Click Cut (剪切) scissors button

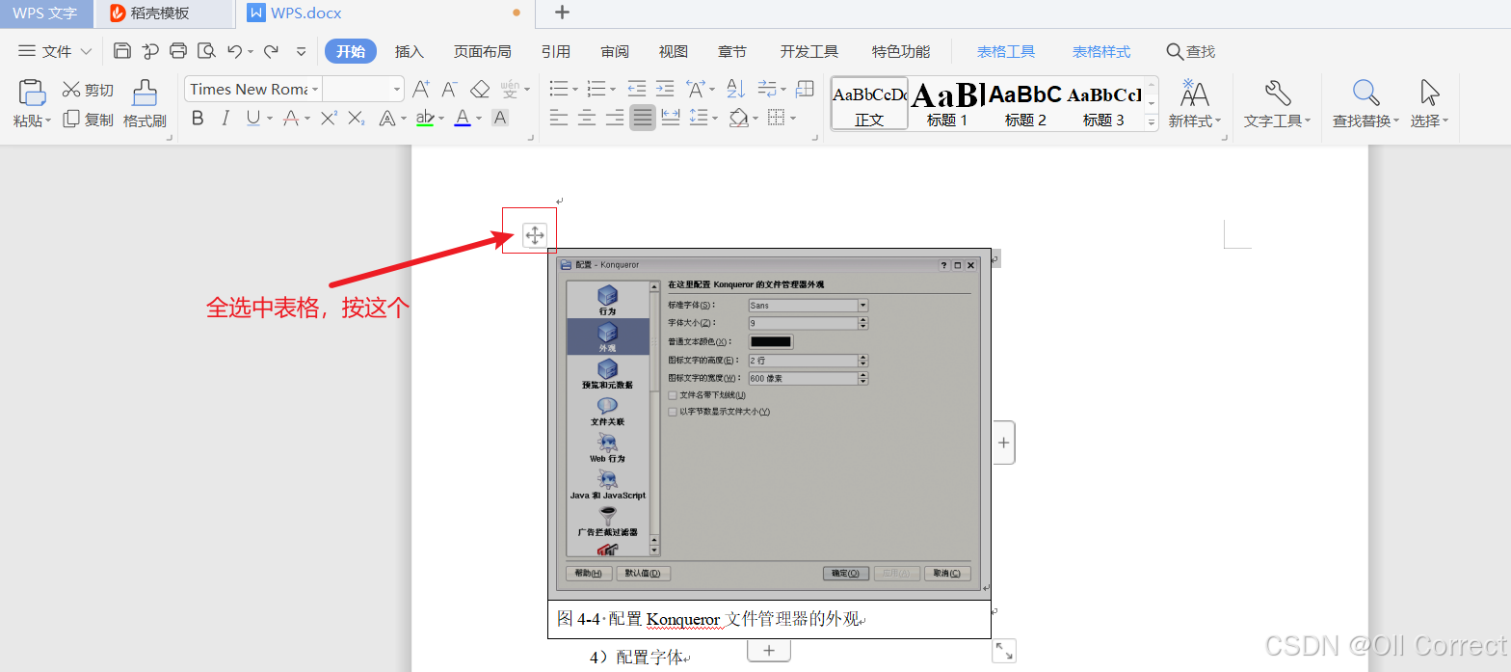88,90
